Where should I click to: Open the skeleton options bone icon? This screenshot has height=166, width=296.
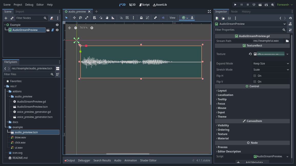coord(155,18)
